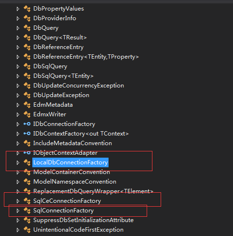Select ReplacementDbQueryWrapper<TElement> entry

click(93, 191)
